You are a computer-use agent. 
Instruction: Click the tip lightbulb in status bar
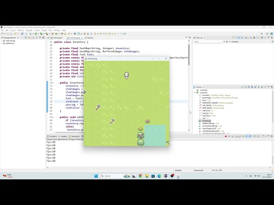pos(272,170)
